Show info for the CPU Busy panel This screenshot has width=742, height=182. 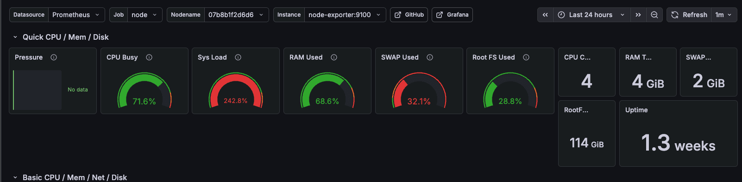click(149, 57)
